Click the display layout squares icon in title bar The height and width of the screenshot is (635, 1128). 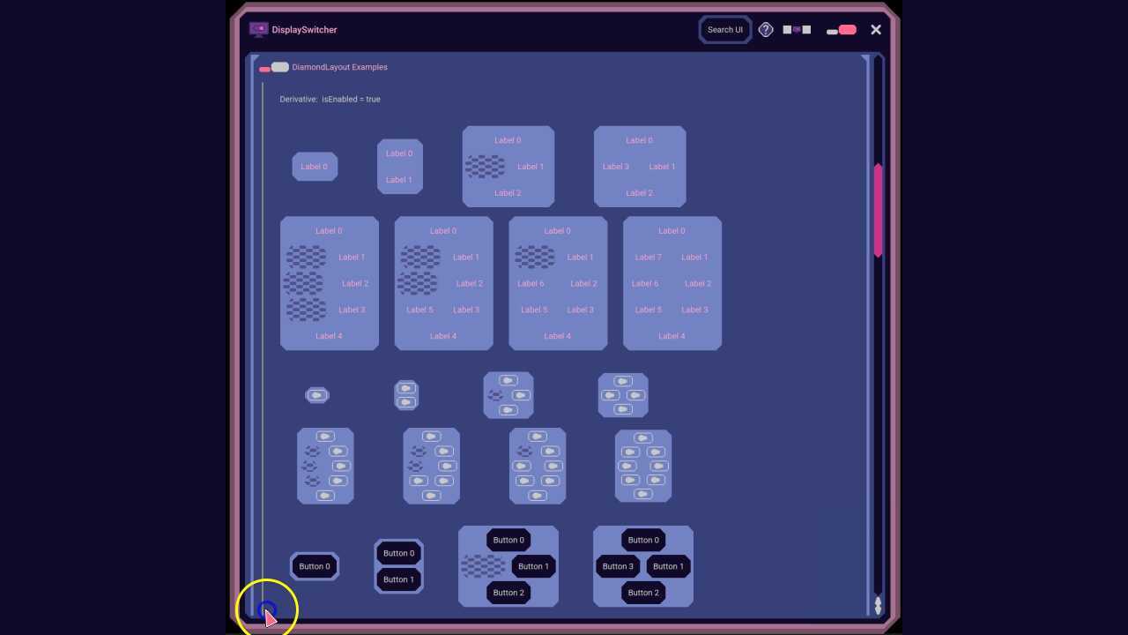797,29
